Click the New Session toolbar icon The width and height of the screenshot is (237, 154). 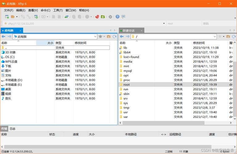coord(7,17)
